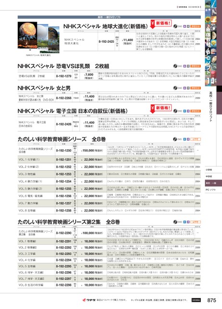The width and height of the screenshot is (222, 309).
Task: Click the blue square icon for たのしい科学教育映画シリーズ 全8巻
Action: (185, 139)
